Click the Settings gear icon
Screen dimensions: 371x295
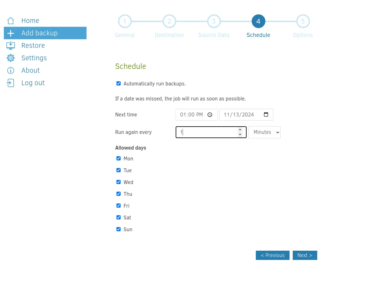coord(10,58)
